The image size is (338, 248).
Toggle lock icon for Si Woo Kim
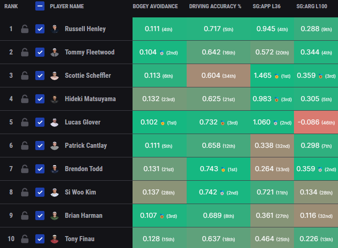coord(25,192)
